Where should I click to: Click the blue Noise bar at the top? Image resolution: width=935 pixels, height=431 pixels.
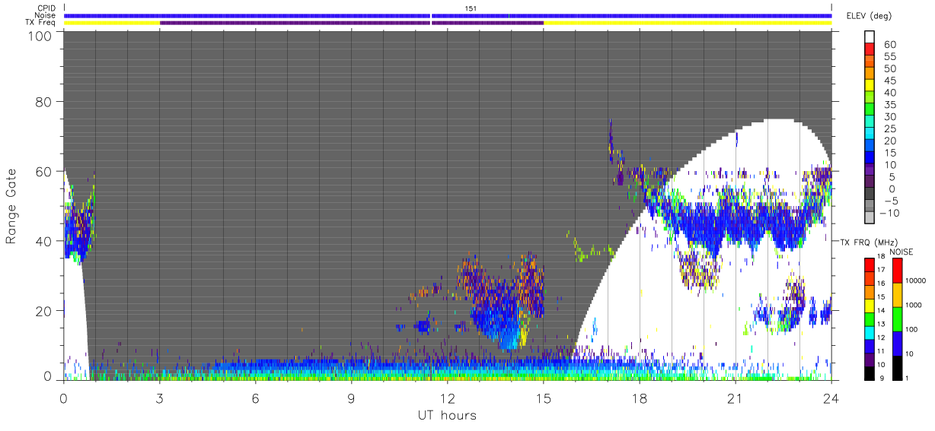point(448,15)
